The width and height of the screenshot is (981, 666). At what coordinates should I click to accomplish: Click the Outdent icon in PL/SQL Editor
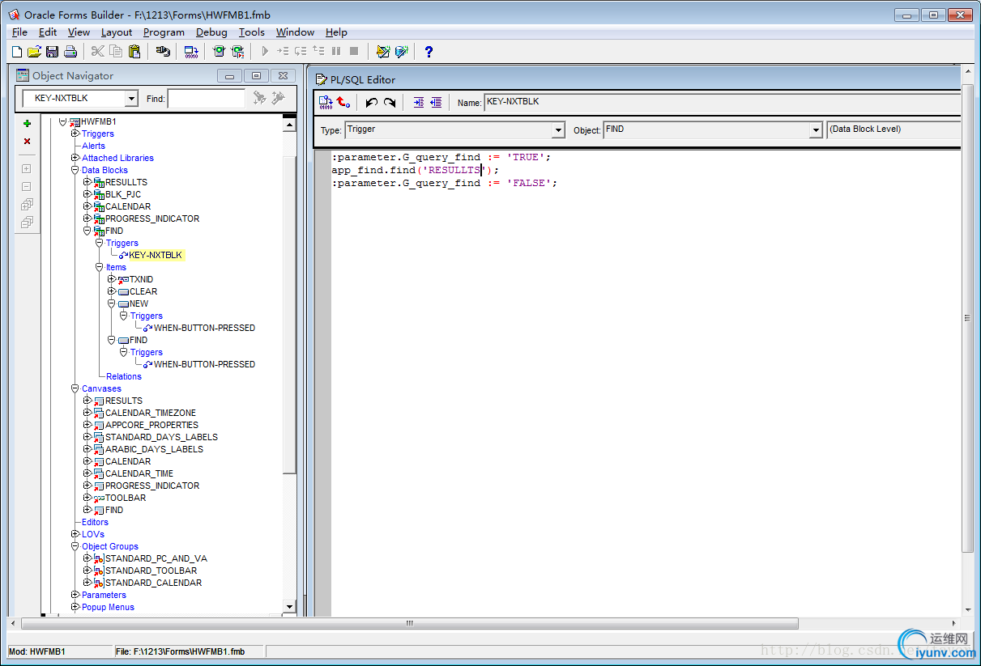(436, 103)
